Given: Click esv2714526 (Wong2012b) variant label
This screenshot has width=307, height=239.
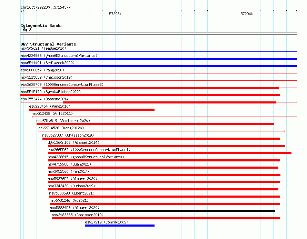Looking at the screenshot, I should [x=61, y=128].
